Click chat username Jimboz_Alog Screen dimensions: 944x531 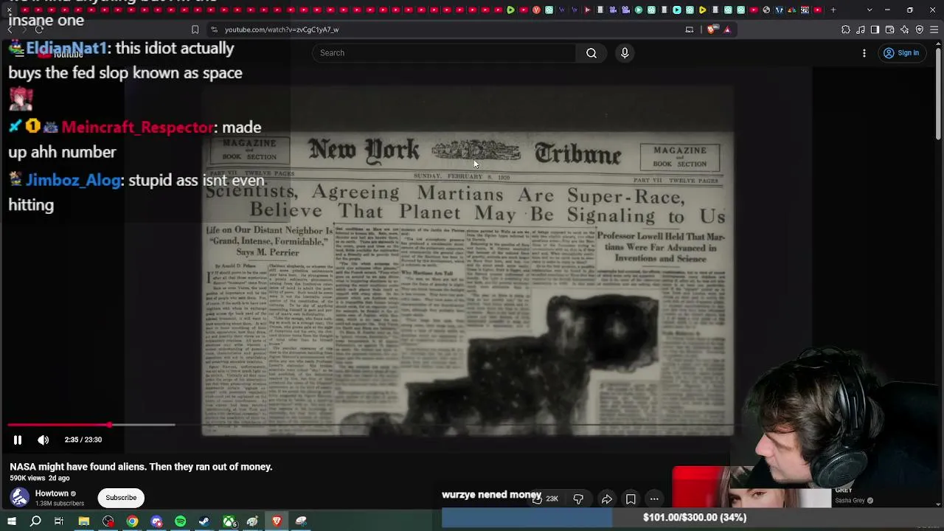[x=73, y=181]
